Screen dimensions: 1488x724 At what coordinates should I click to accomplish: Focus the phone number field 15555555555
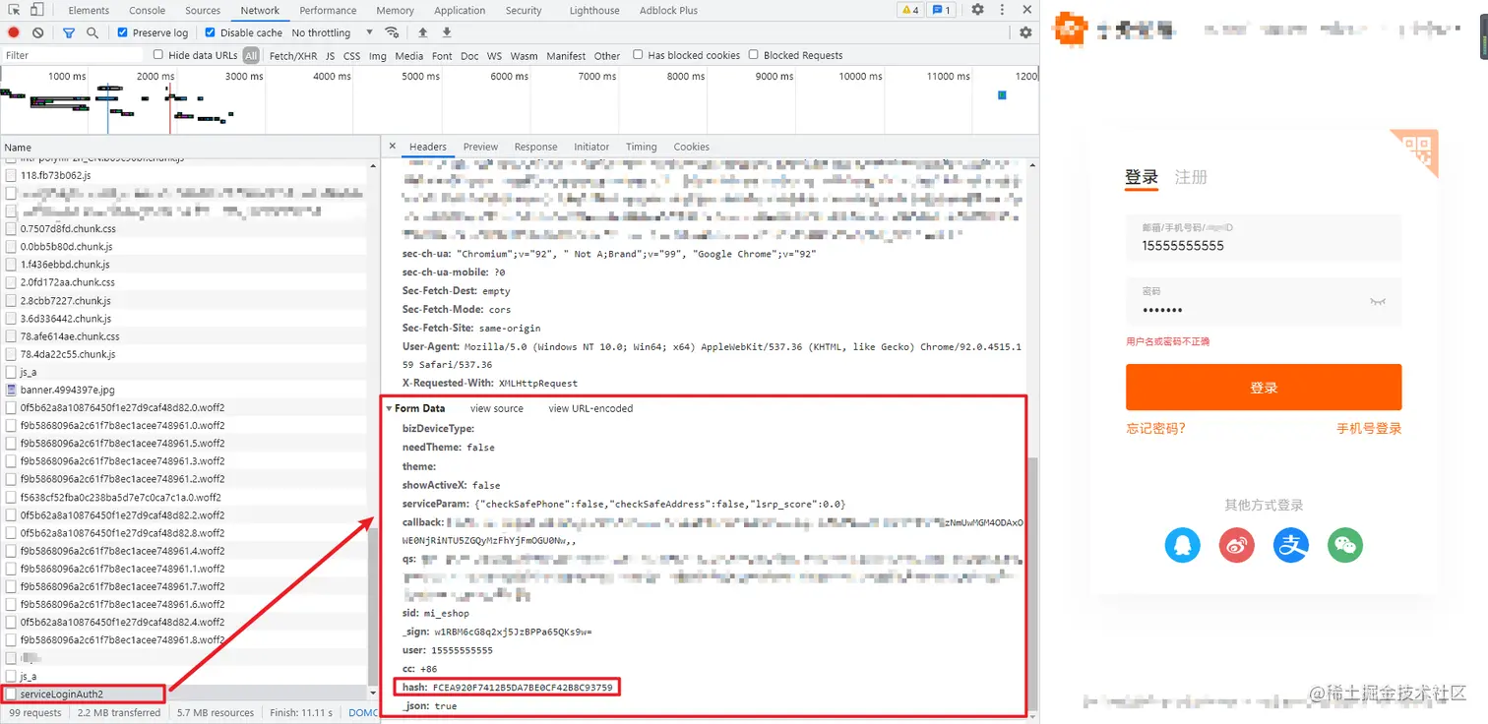[x=1264, y=237]
